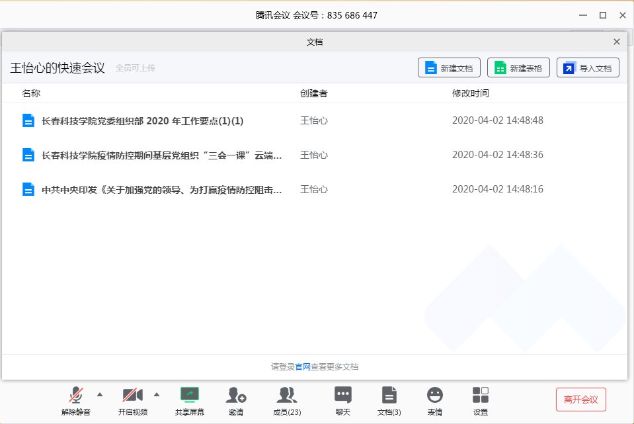Close the 文档 dialog

pos(617,42)
